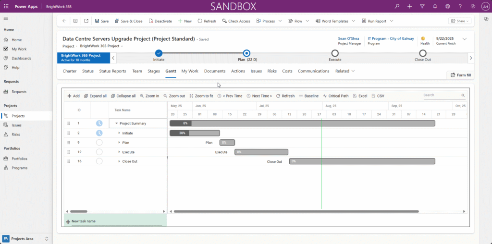Open the Share button menu
The width and height of the screenshot is (492, 244).
(460, 21)
